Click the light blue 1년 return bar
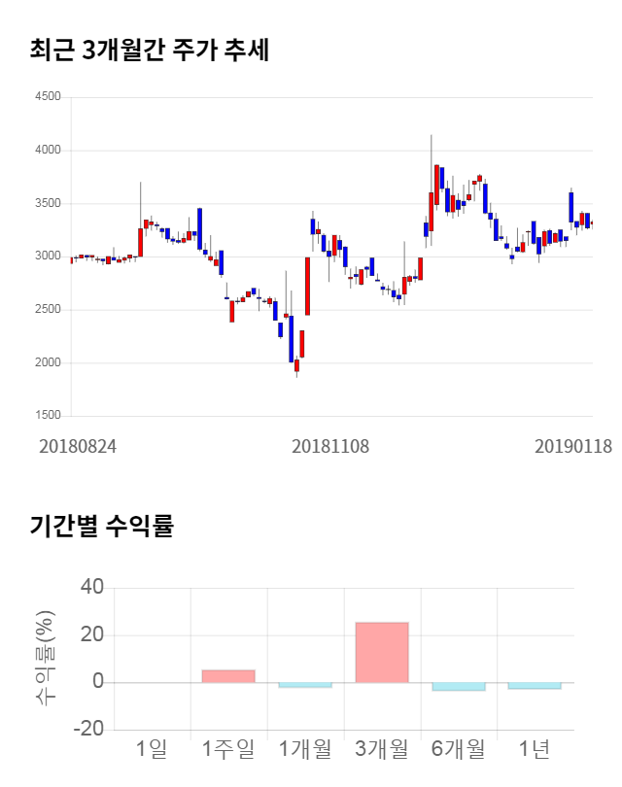The image size is (622, 787). click(536, 686)
